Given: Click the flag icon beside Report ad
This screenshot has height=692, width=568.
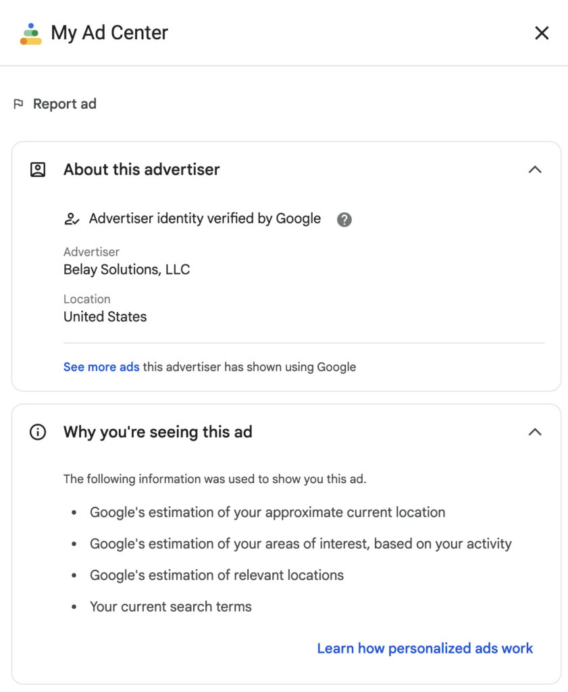Looking at the screenshot, I should pyautogui.click(x=19, y=103).
